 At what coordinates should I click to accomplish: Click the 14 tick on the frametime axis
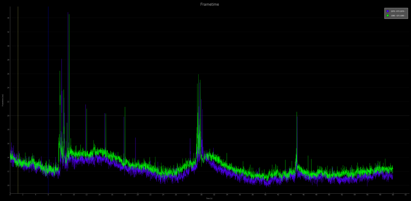(x=8, y=157)
